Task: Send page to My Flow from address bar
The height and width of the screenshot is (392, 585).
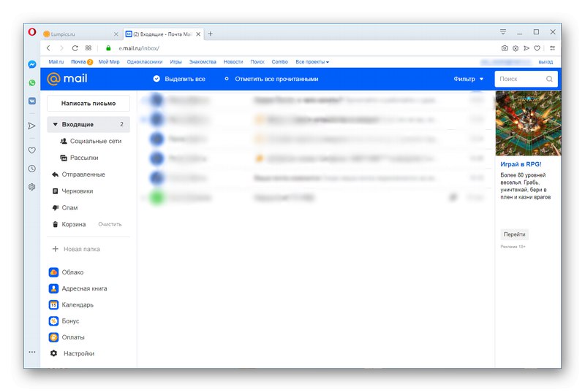Action: 526,48
